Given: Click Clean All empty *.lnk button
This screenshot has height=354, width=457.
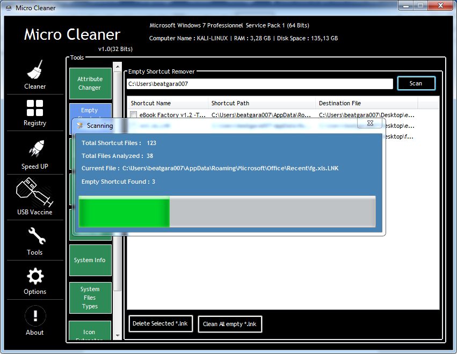Looking at the screenshot, I should (229, 324).
